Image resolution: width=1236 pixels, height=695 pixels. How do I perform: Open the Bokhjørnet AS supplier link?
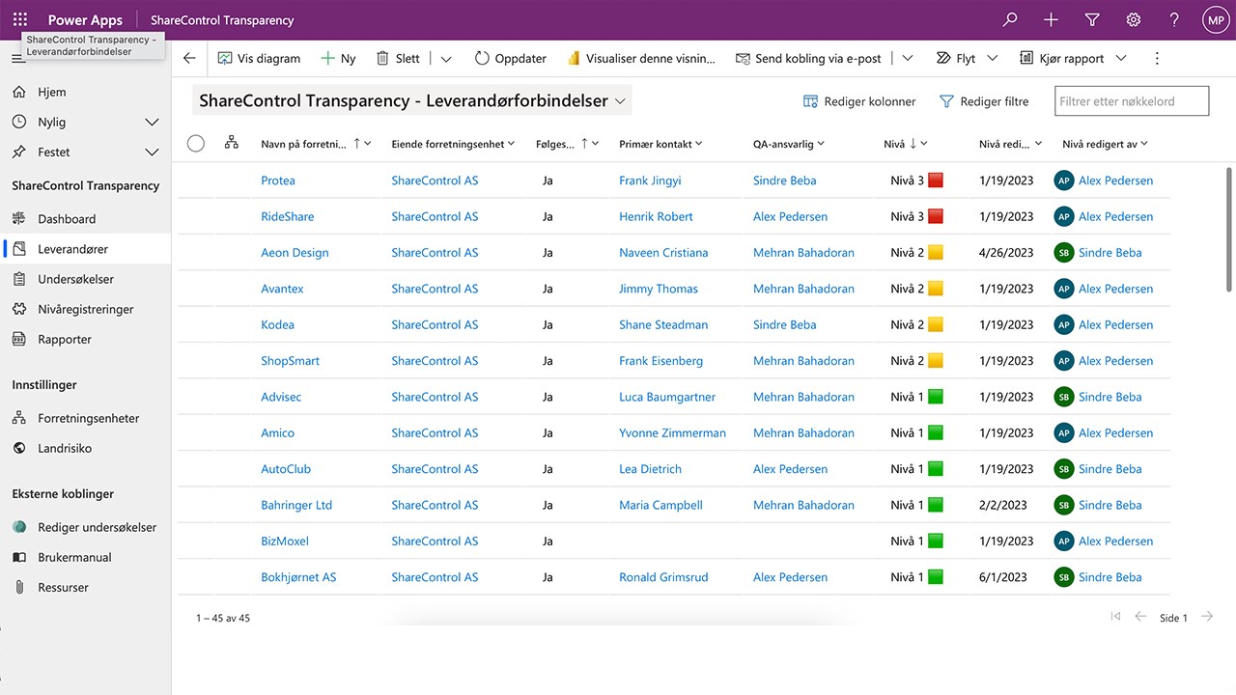click(x=298, y=577)
